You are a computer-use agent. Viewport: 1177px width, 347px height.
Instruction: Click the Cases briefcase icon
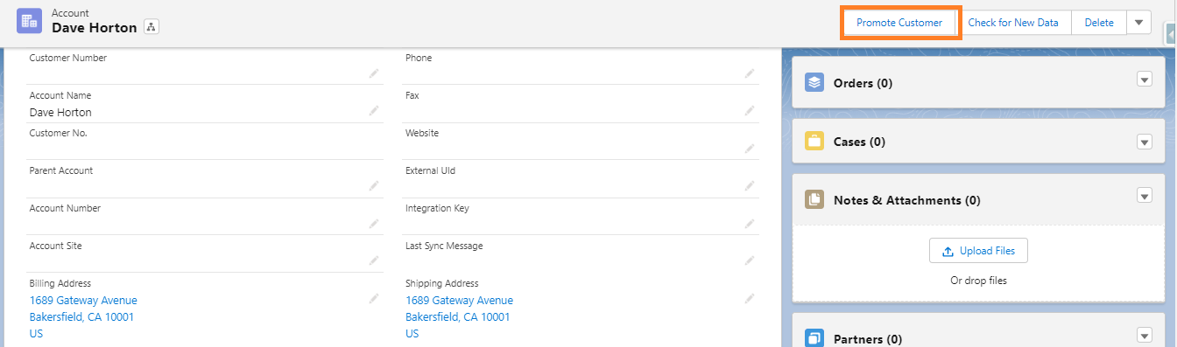(x=814, y=142)
